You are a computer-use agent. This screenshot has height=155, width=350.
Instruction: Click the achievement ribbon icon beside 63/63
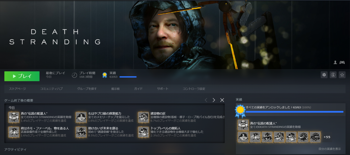pyautogui.click(x=104, y=75)
